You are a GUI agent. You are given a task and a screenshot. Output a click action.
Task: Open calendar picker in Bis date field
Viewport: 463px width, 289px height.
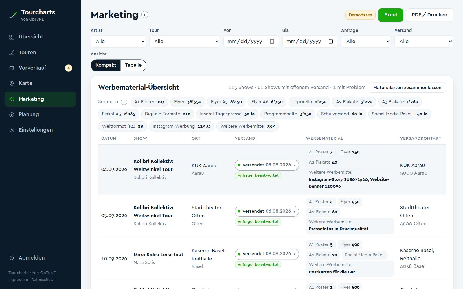click(331, 41)
